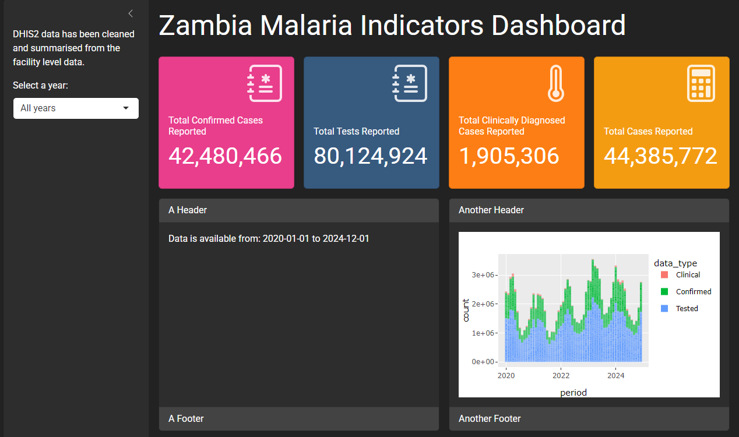739x437 pixels.
Task: Toggle the Tested series in chart legend
Action: (687, 309)
